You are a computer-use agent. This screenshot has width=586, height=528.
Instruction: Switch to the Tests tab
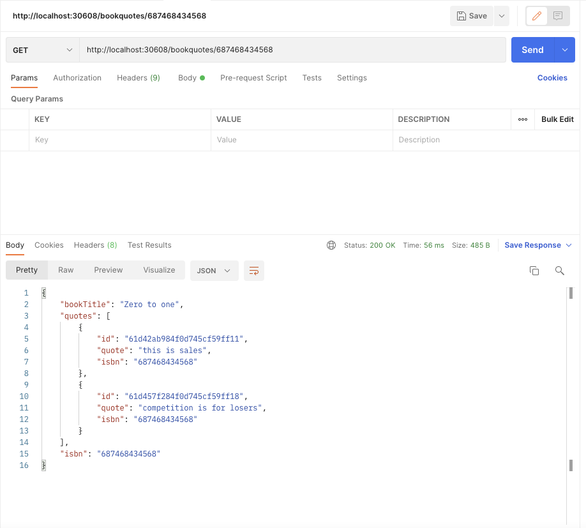point(312,77)
